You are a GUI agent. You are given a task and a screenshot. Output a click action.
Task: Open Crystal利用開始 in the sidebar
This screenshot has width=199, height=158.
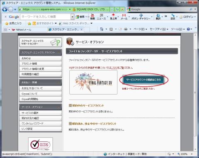(41, 99)
